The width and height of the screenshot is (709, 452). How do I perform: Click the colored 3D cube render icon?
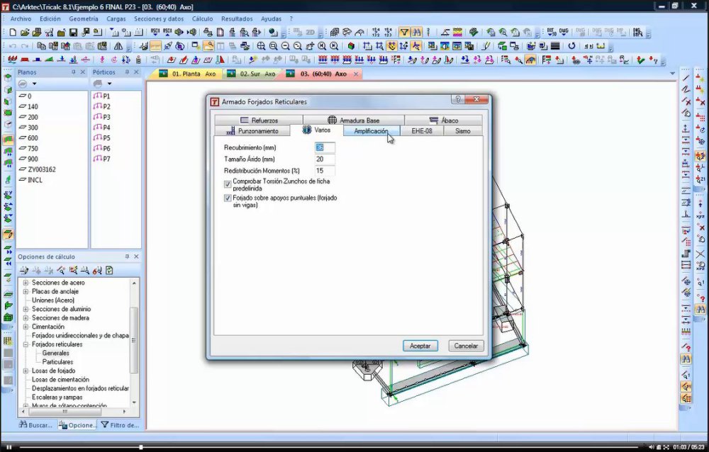coord(351,46)
